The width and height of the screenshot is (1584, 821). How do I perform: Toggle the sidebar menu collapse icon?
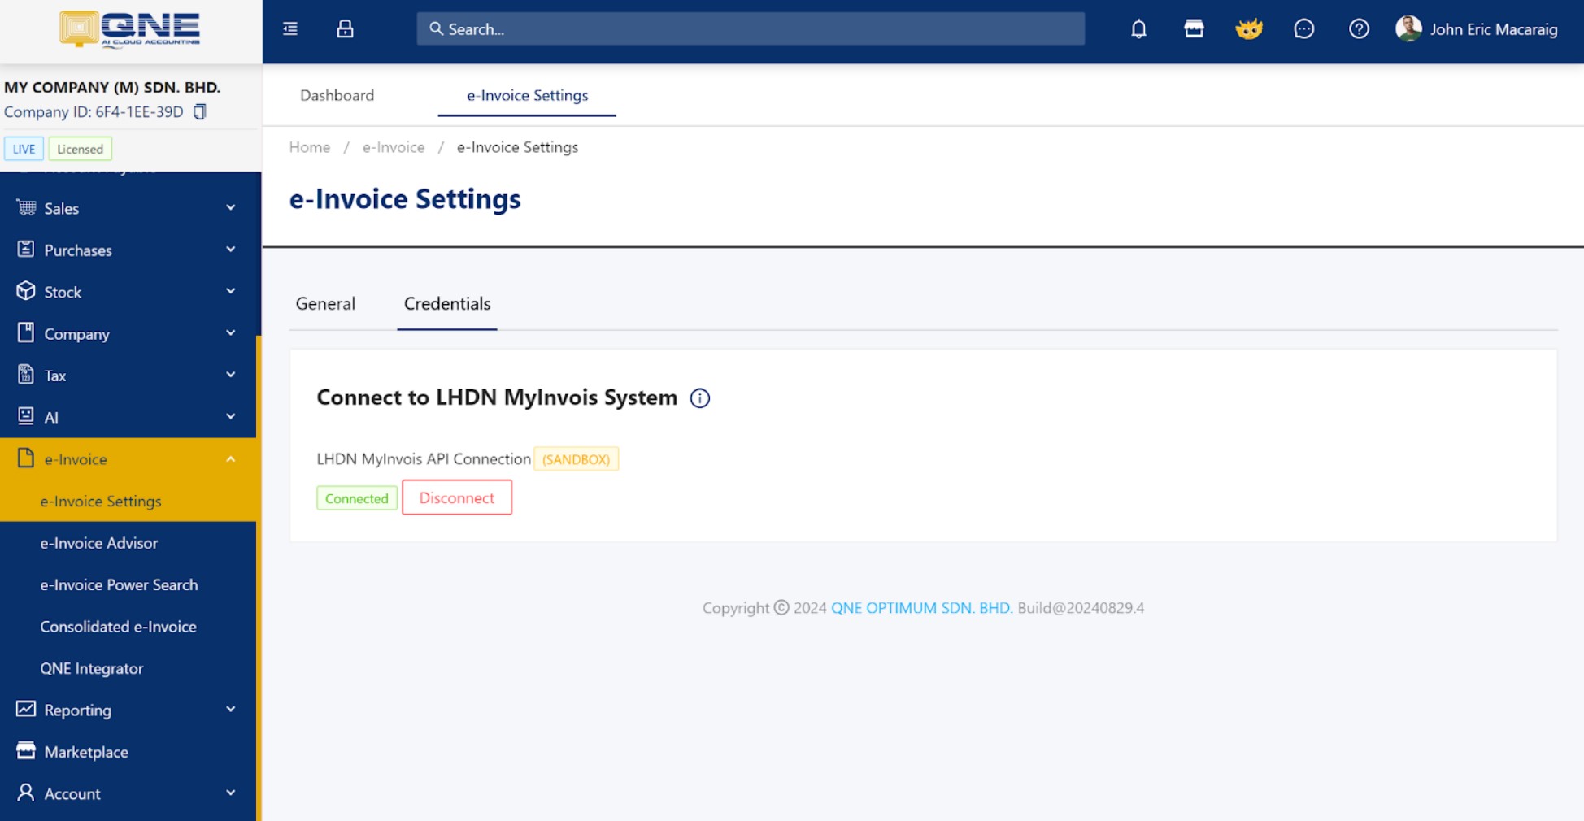pyautogui.click(x=290, y=29)
